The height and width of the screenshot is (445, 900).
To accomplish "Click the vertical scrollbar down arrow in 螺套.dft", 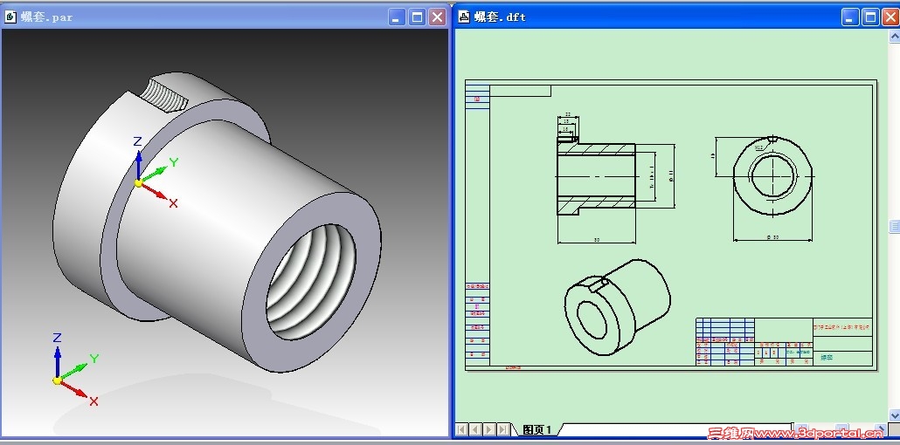I will tap(894, 415).
